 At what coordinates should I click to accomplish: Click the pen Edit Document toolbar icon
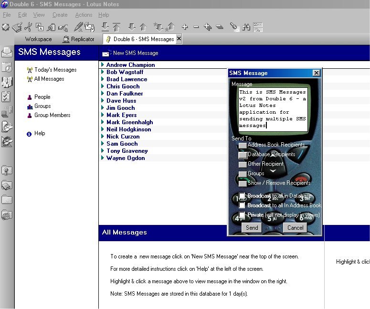coord(78,27)
